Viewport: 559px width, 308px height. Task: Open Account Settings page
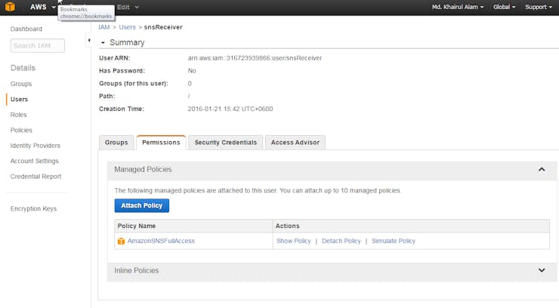[x=34, y=161]
